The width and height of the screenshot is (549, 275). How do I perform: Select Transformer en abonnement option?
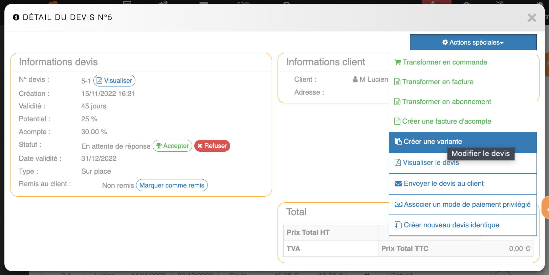[446, 102]
